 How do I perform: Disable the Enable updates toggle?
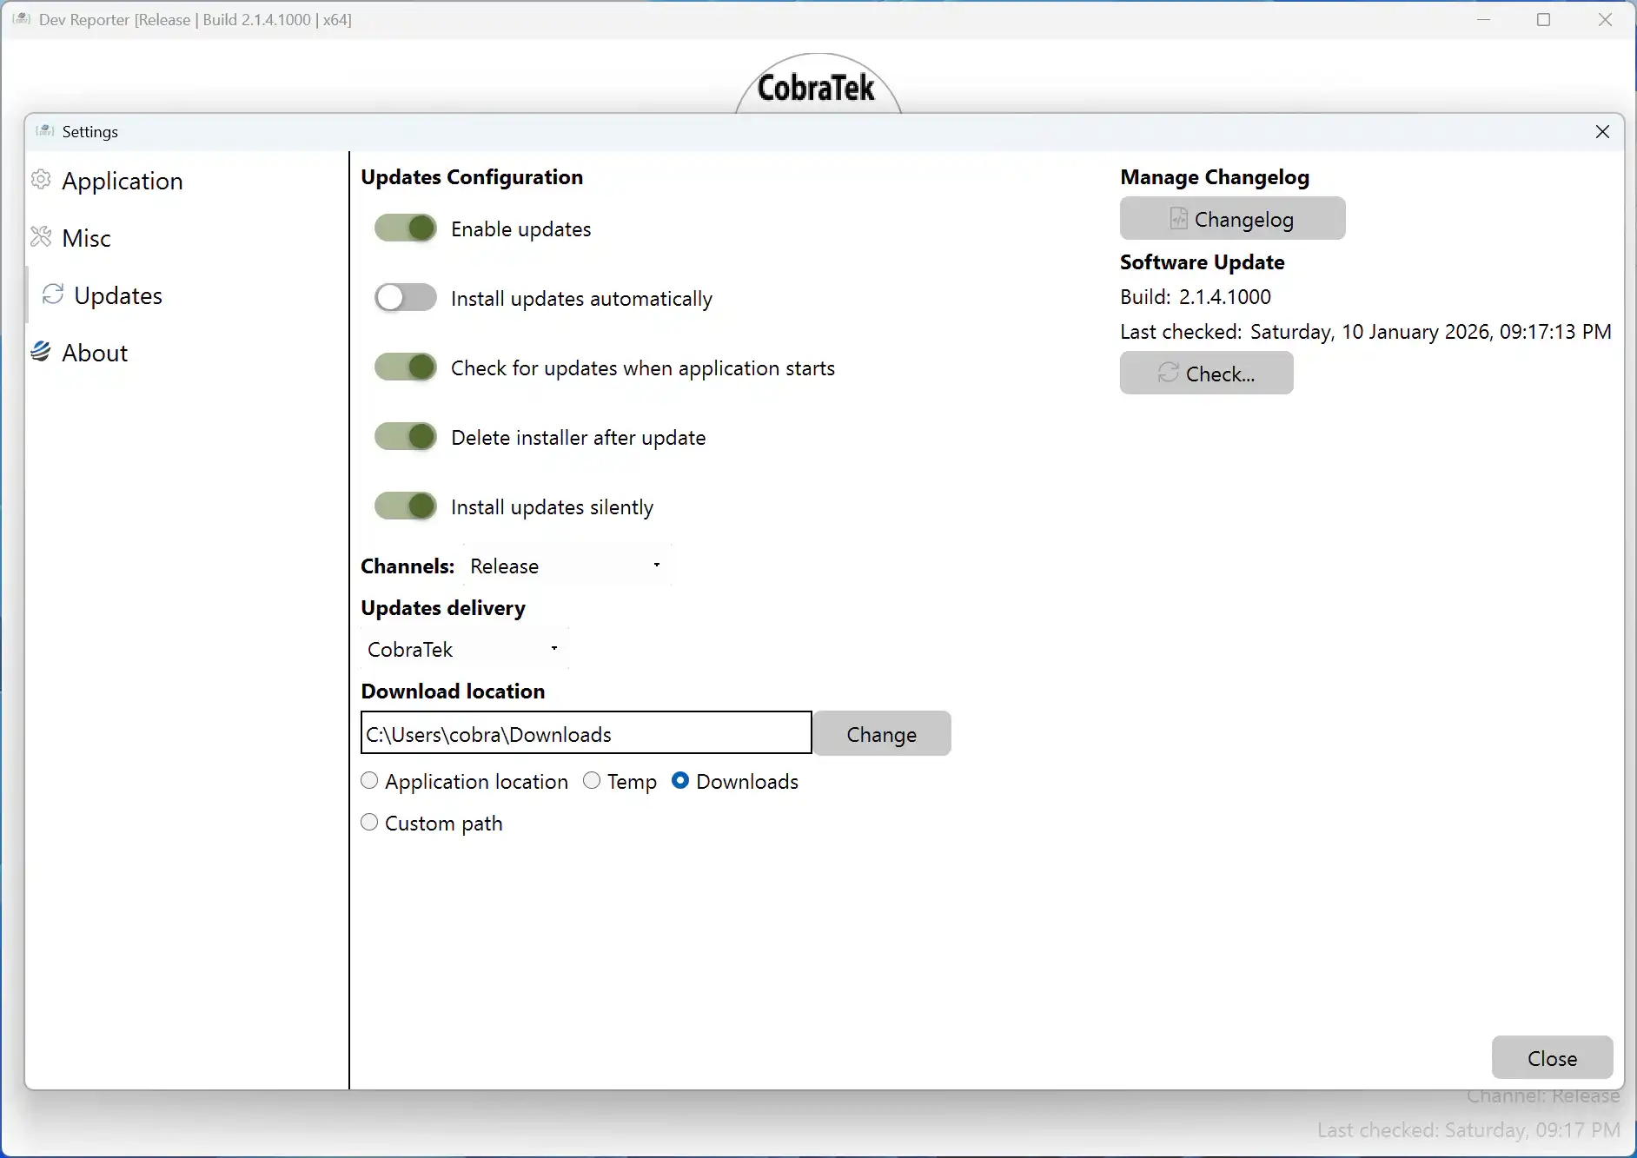point(406,228)
